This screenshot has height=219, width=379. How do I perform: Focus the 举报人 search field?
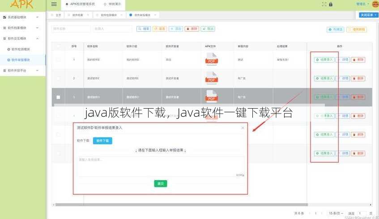[x=112, y=29]
